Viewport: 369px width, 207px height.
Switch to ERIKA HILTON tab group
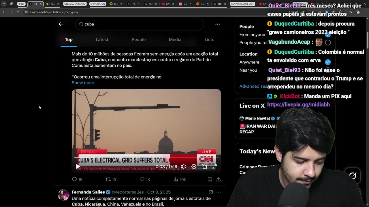point(97,4)
